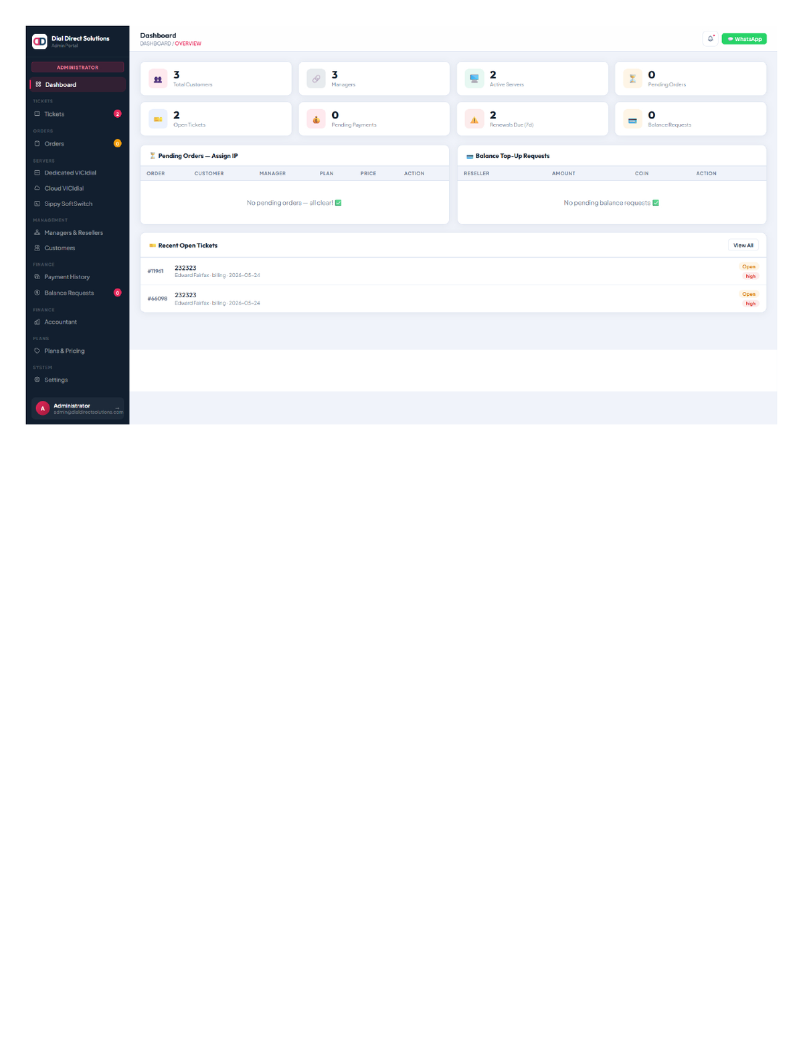The image size is (803, 1039).
Task: Click the RESELLER column header
Action: [476, 173]
